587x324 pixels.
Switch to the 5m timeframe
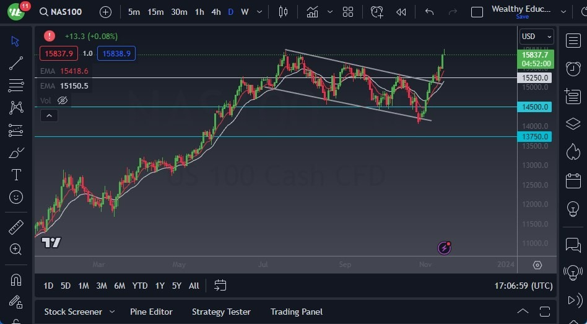coord(134,12)
